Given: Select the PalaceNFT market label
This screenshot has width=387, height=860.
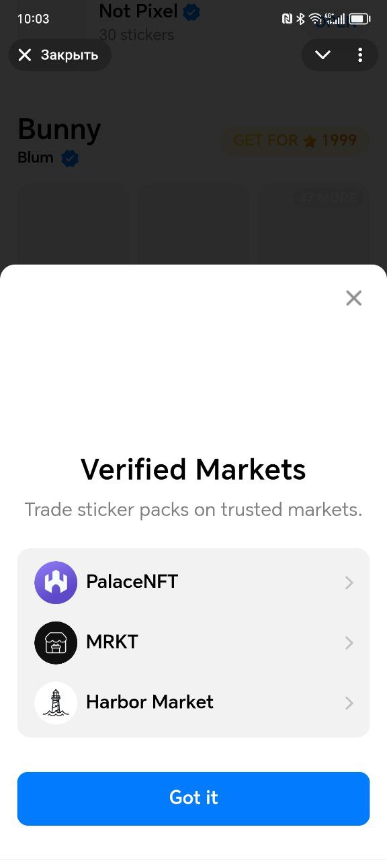Looking at the screenshot, I should point(132,582).
